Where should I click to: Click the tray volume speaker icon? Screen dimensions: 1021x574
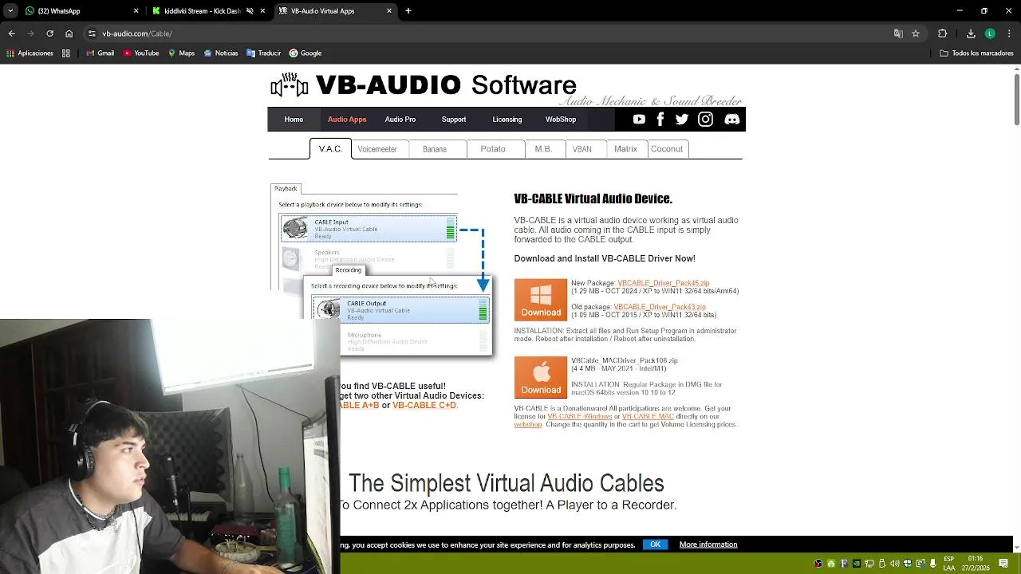pyautogui.click(x=894, y=564)
